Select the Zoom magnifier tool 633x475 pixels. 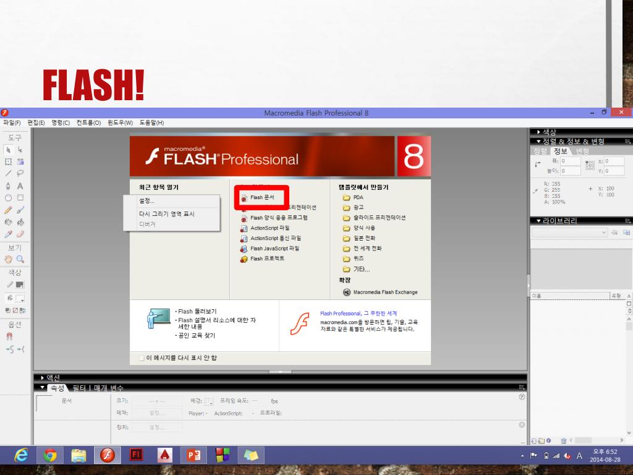pyautogui.click(x=20, y=259)
